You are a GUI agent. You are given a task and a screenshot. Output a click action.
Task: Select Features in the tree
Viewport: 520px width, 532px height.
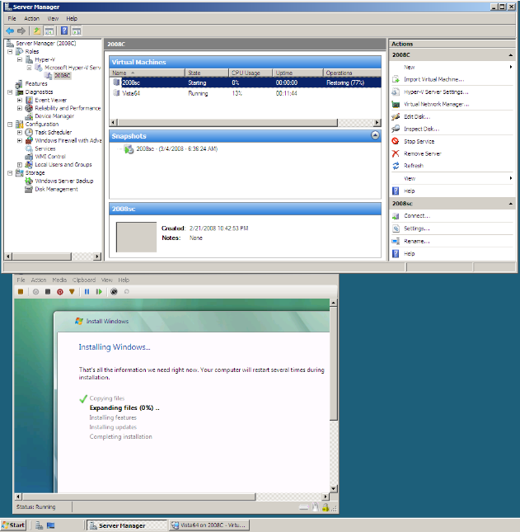[36, 84]
